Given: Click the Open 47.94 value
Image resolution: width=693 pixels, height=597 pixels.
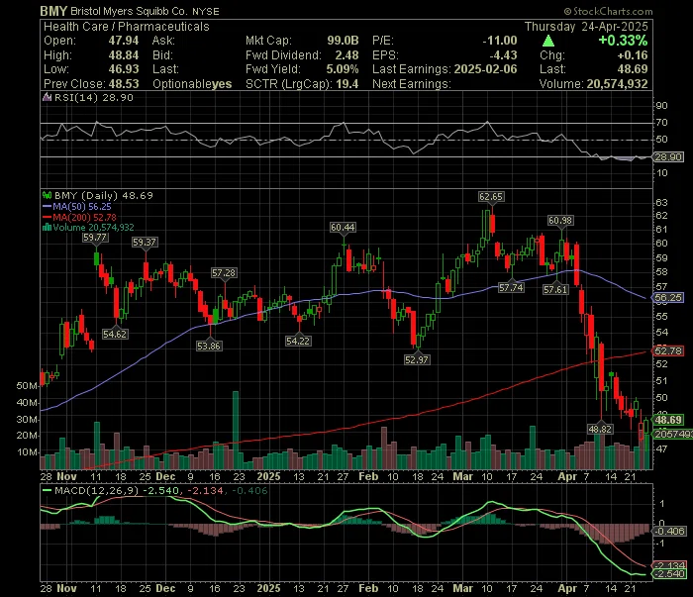Looking at the screenshot, I should coord(124,41).
